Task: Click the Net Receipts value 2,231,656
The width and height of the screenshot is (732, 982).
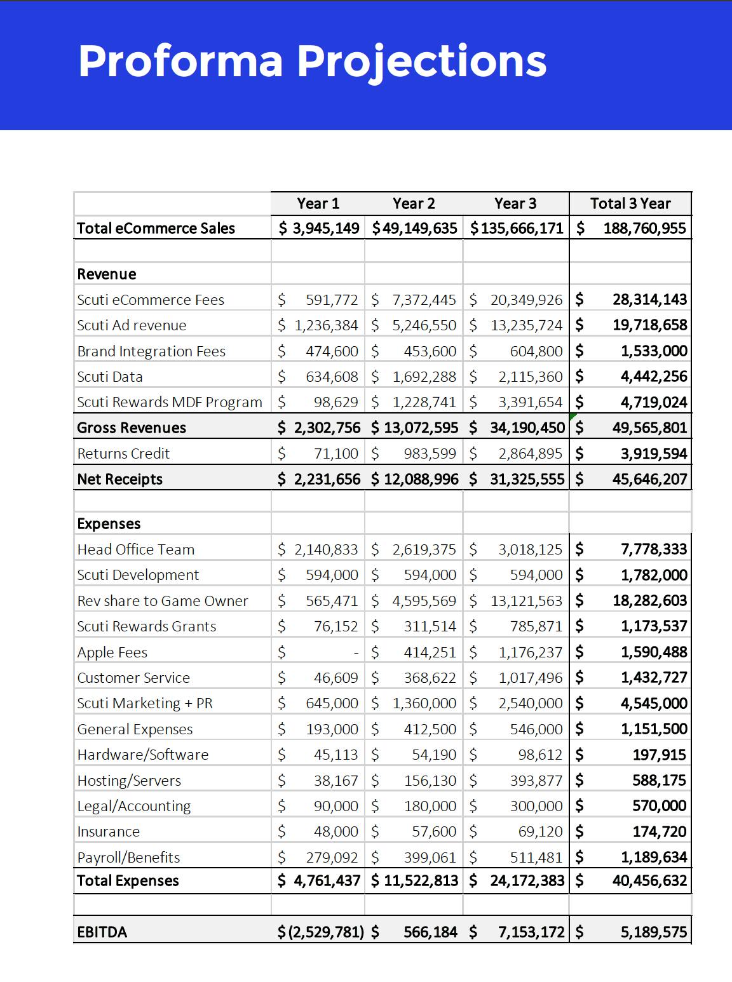Action: coord(327,479)
